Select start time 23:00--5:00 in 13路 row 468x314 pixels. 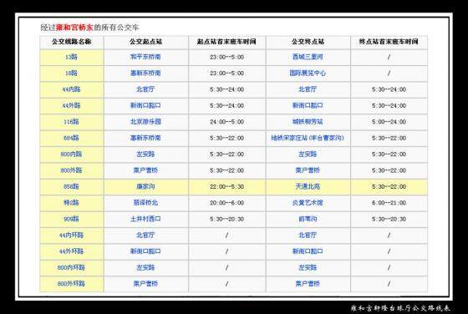pyautogui.click(x=226, y=57)
